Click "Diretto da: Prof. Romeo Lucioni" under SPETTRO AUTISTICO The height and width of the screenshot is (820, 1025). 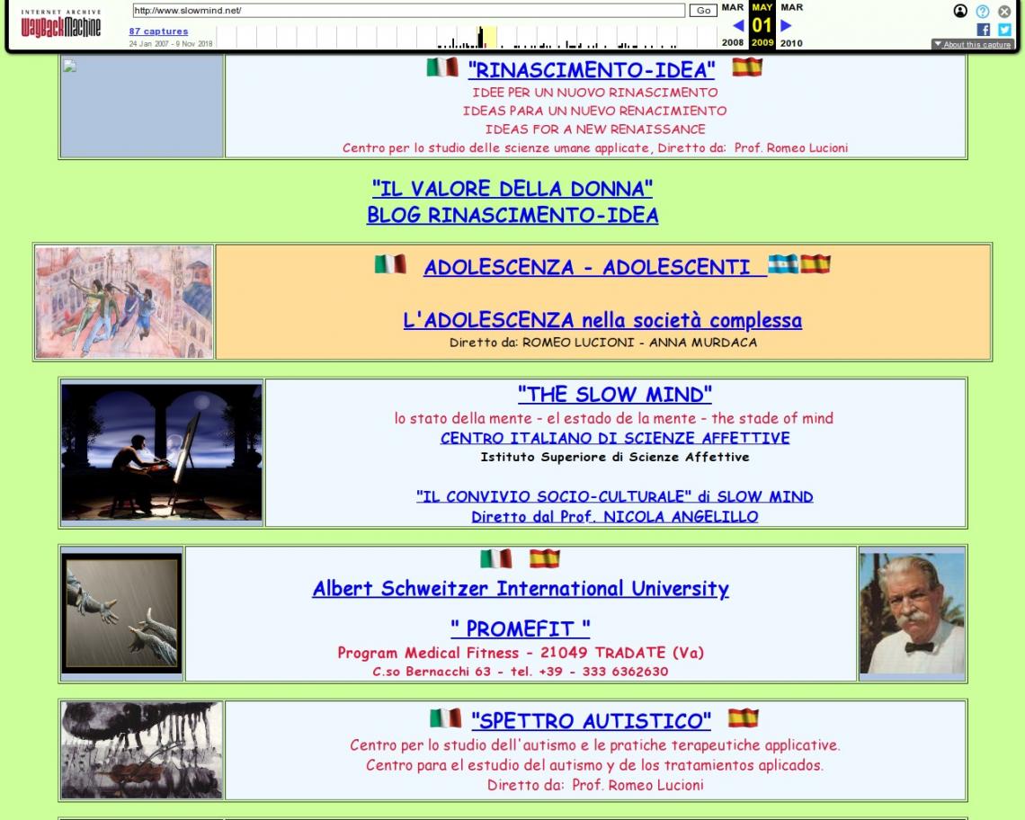(x=595, y=785)
